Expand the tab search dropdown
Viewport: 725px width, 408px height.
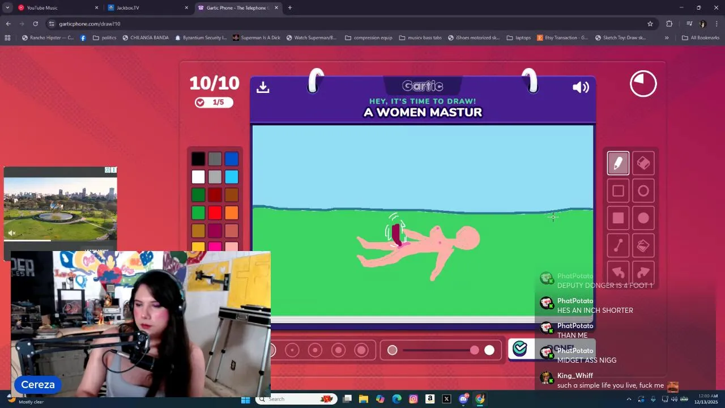pyautogui.click(x=7, y=8)
